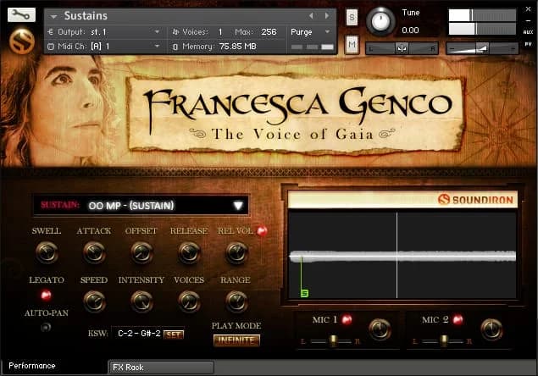Click the KSW C-2 – G#-2 range field
The width and height of the screenshot is (538, 376).
pos(139,334)
